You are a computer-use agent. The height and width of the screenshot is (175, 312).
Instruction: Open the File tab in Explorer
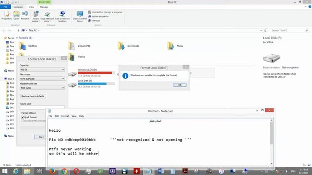coord(5,7)
